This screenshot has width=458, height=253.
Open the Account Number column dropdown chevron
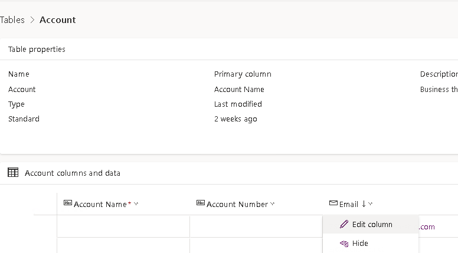point(273,204)
